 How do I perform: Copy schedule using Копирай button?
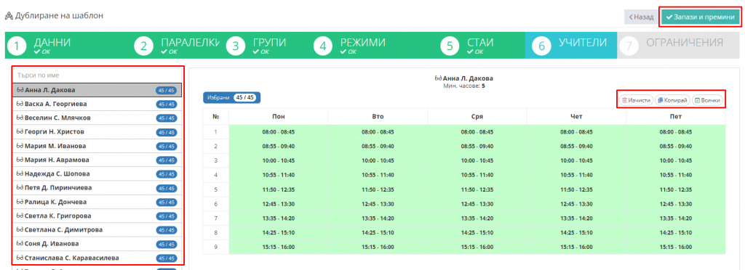[x=672, y=100]
